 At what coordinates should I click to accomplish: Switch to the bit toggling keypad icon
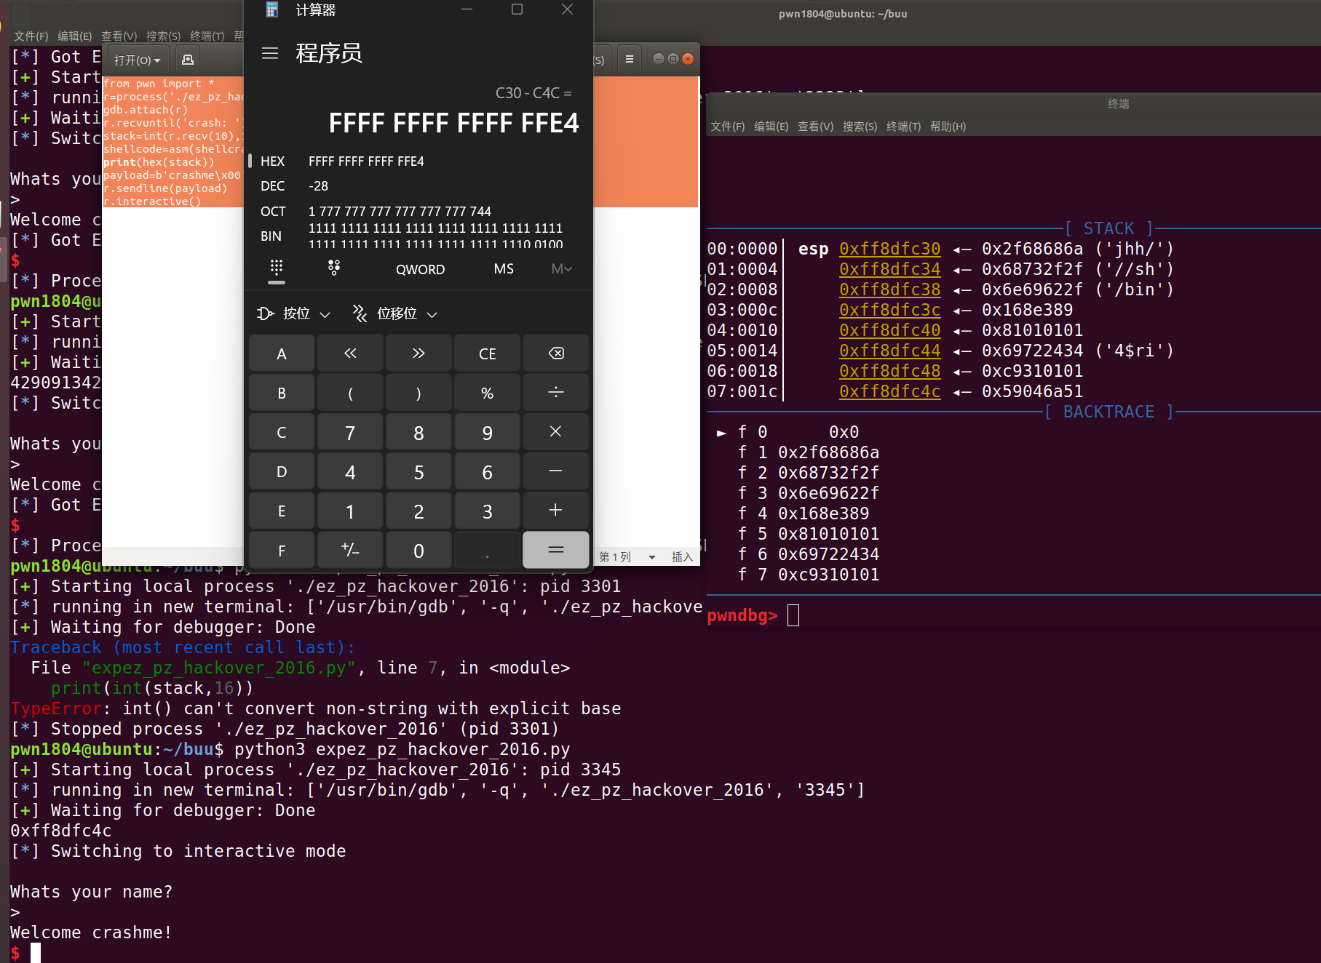[334, 268]
